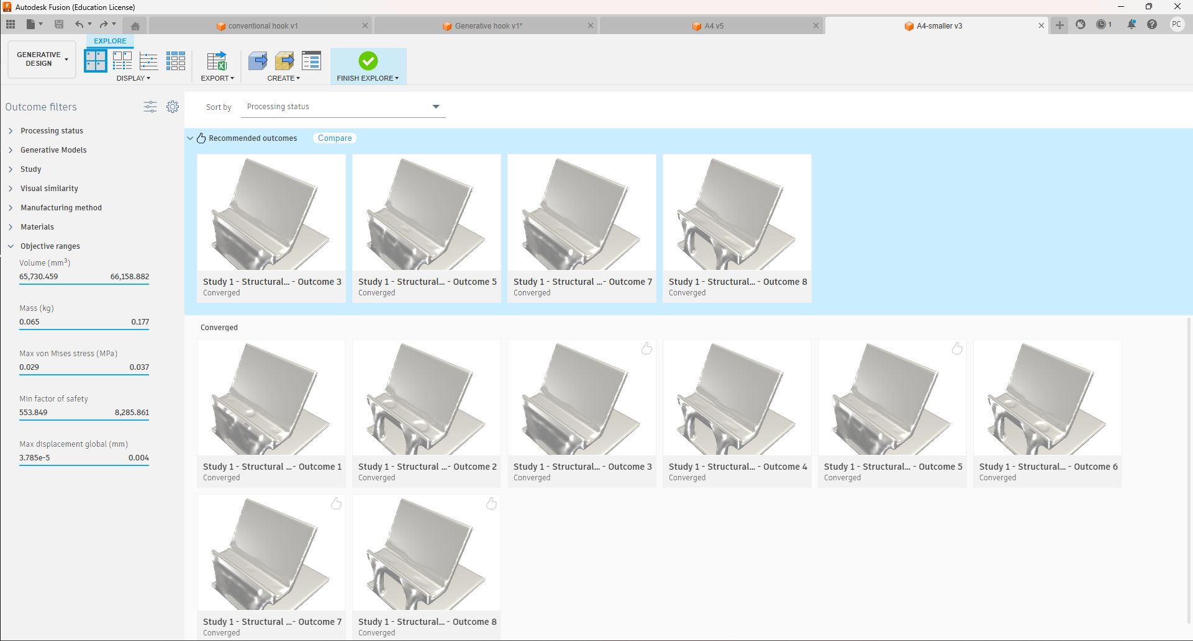Click the Redo arrow
Screen dimensions: 1193x641
pos(104,25)
